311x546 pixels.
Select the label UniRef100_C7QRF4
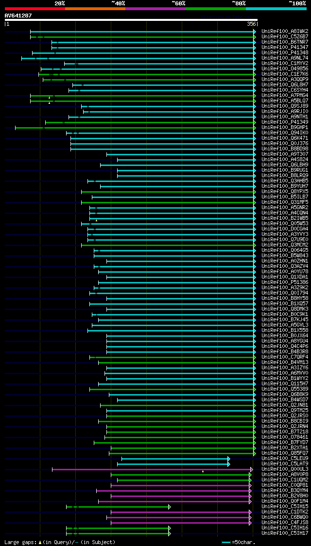[285, 358]
